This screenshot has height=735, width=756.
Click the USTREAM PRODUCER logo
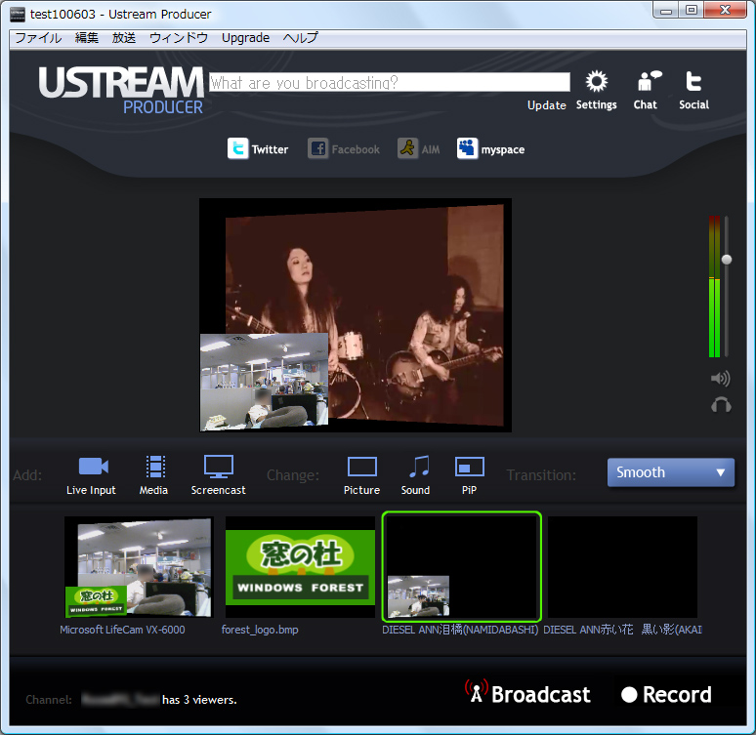pos(121,90)
